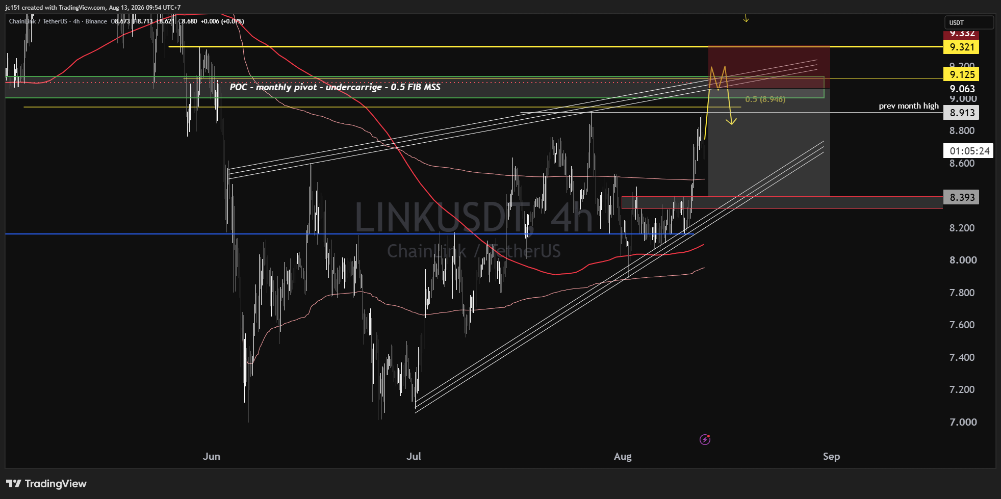This screenshot has height=499, width=1001.
Task: Open the USDT currency selector
Action: tap(968, 22)
